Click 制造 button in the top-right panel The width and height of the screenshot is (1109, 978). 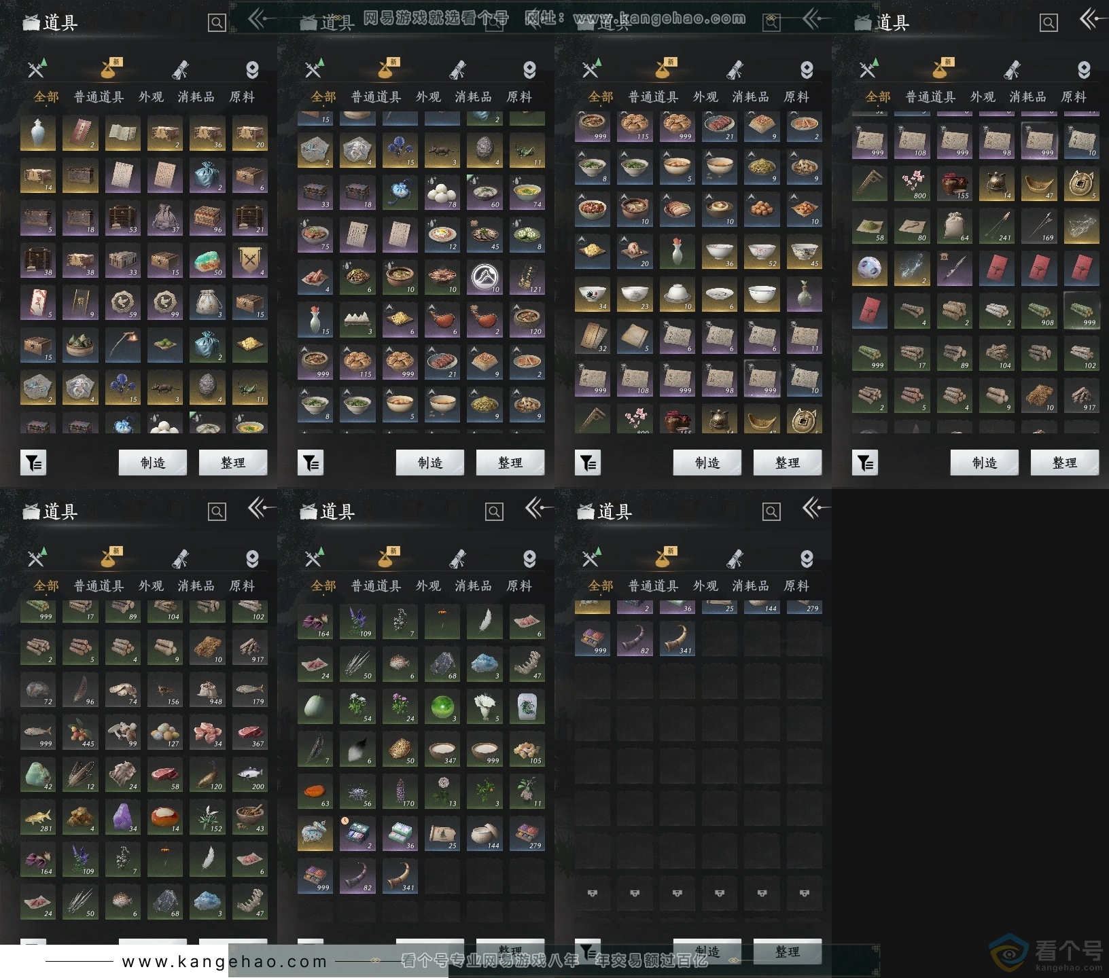[985, 463]
